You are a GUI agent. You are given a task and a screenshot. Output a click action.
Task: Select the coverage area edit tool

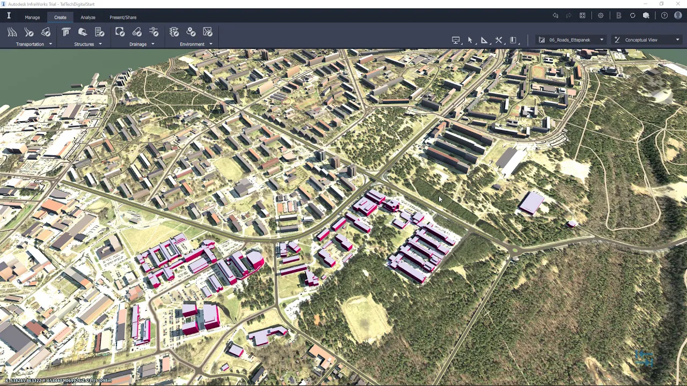(208, 32)
